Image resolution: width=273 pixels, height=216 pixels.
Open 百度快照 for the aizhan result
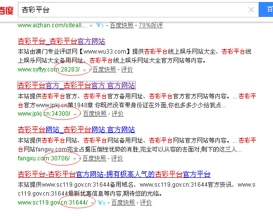(x=122, y=25)
